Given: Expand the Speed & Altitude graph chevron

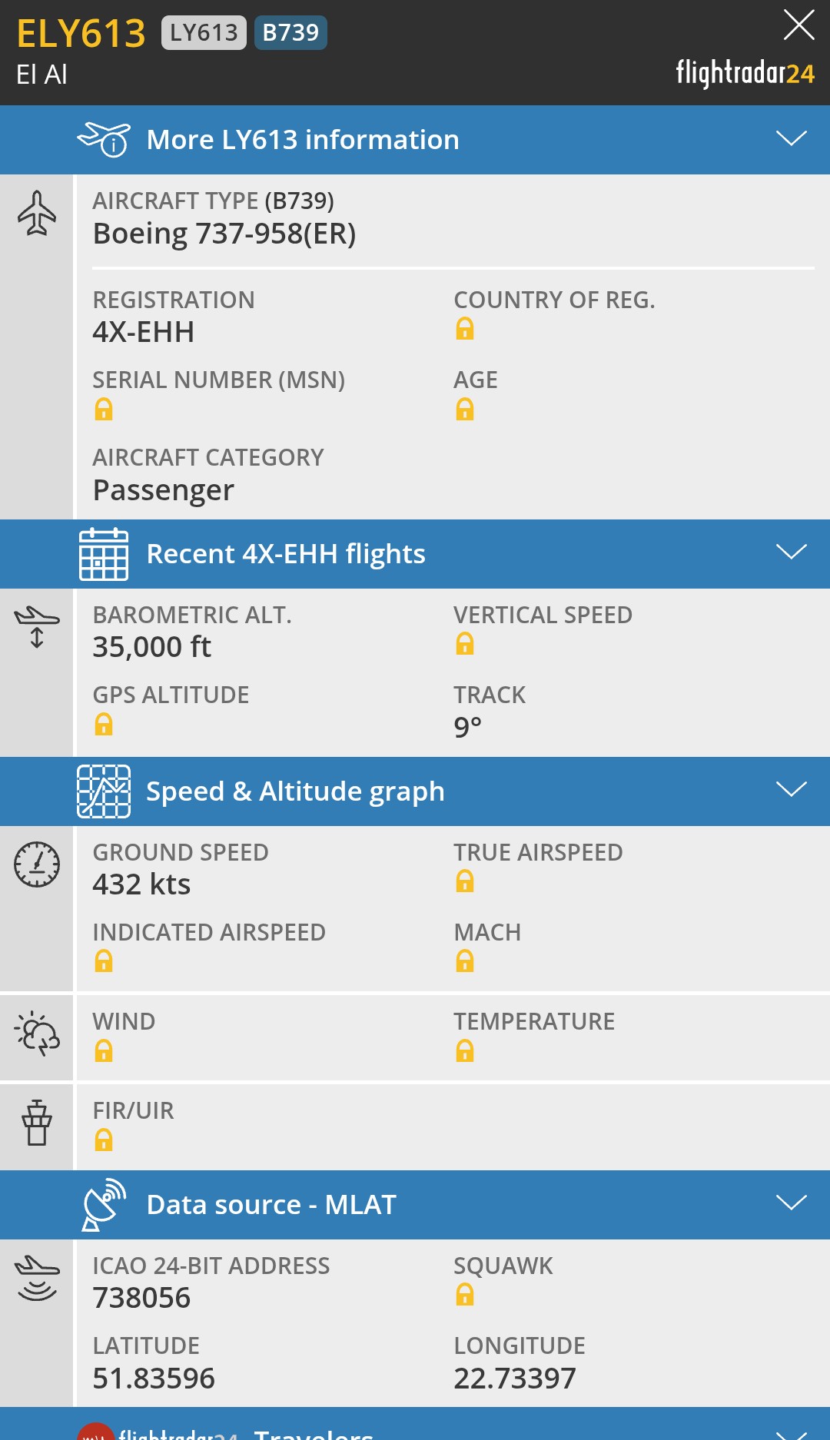Looking at the screenshot, I should click(791, 790).
